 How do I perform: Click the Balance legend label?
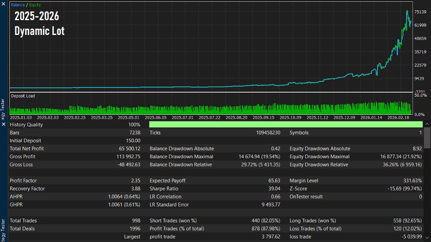click(18, 5)
